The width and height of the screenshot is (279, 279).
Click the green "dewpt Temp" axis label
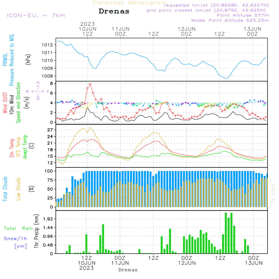[25, 146]
